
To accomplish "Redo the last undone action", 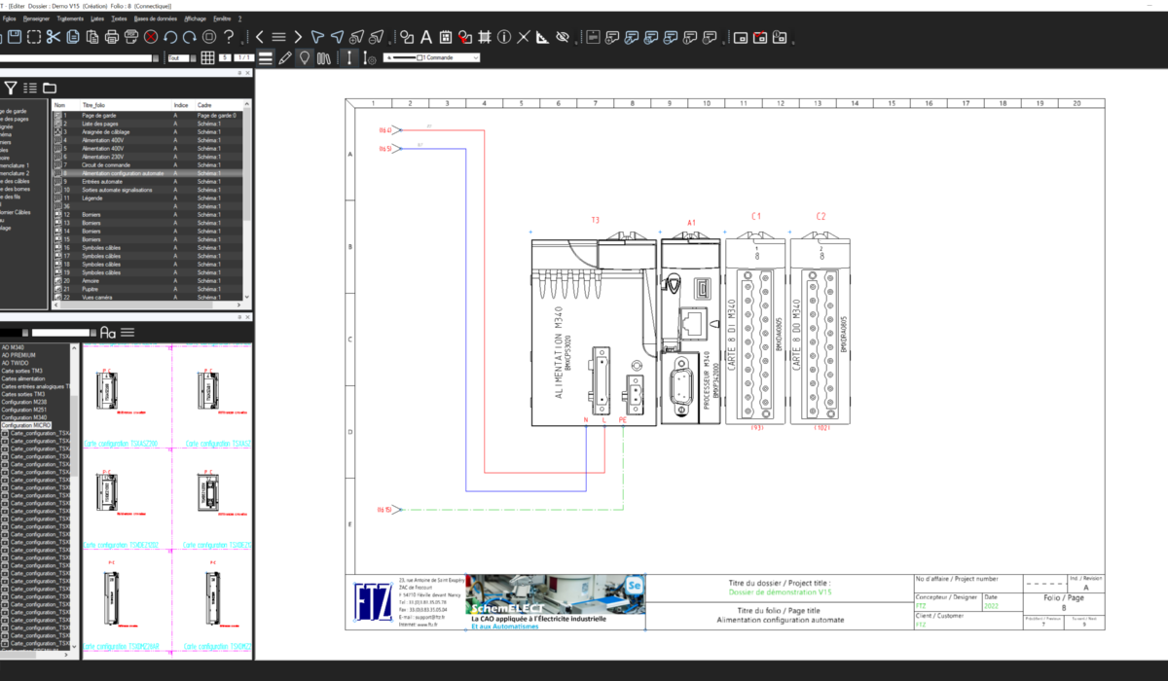I will pyautogui.click(x=190, y=37).
